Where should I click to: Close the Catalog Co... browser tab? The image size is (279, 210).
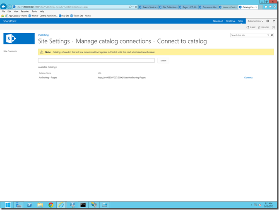click(x=256, y=7)
